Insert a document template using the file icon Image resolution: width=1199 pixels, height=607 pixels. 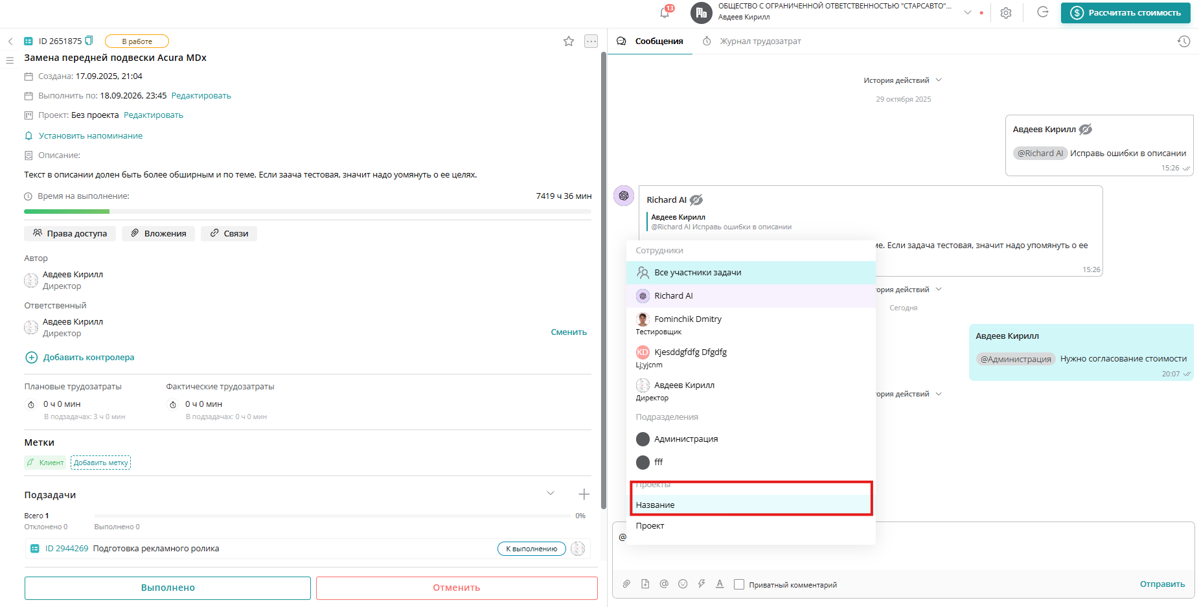point(645,584)
